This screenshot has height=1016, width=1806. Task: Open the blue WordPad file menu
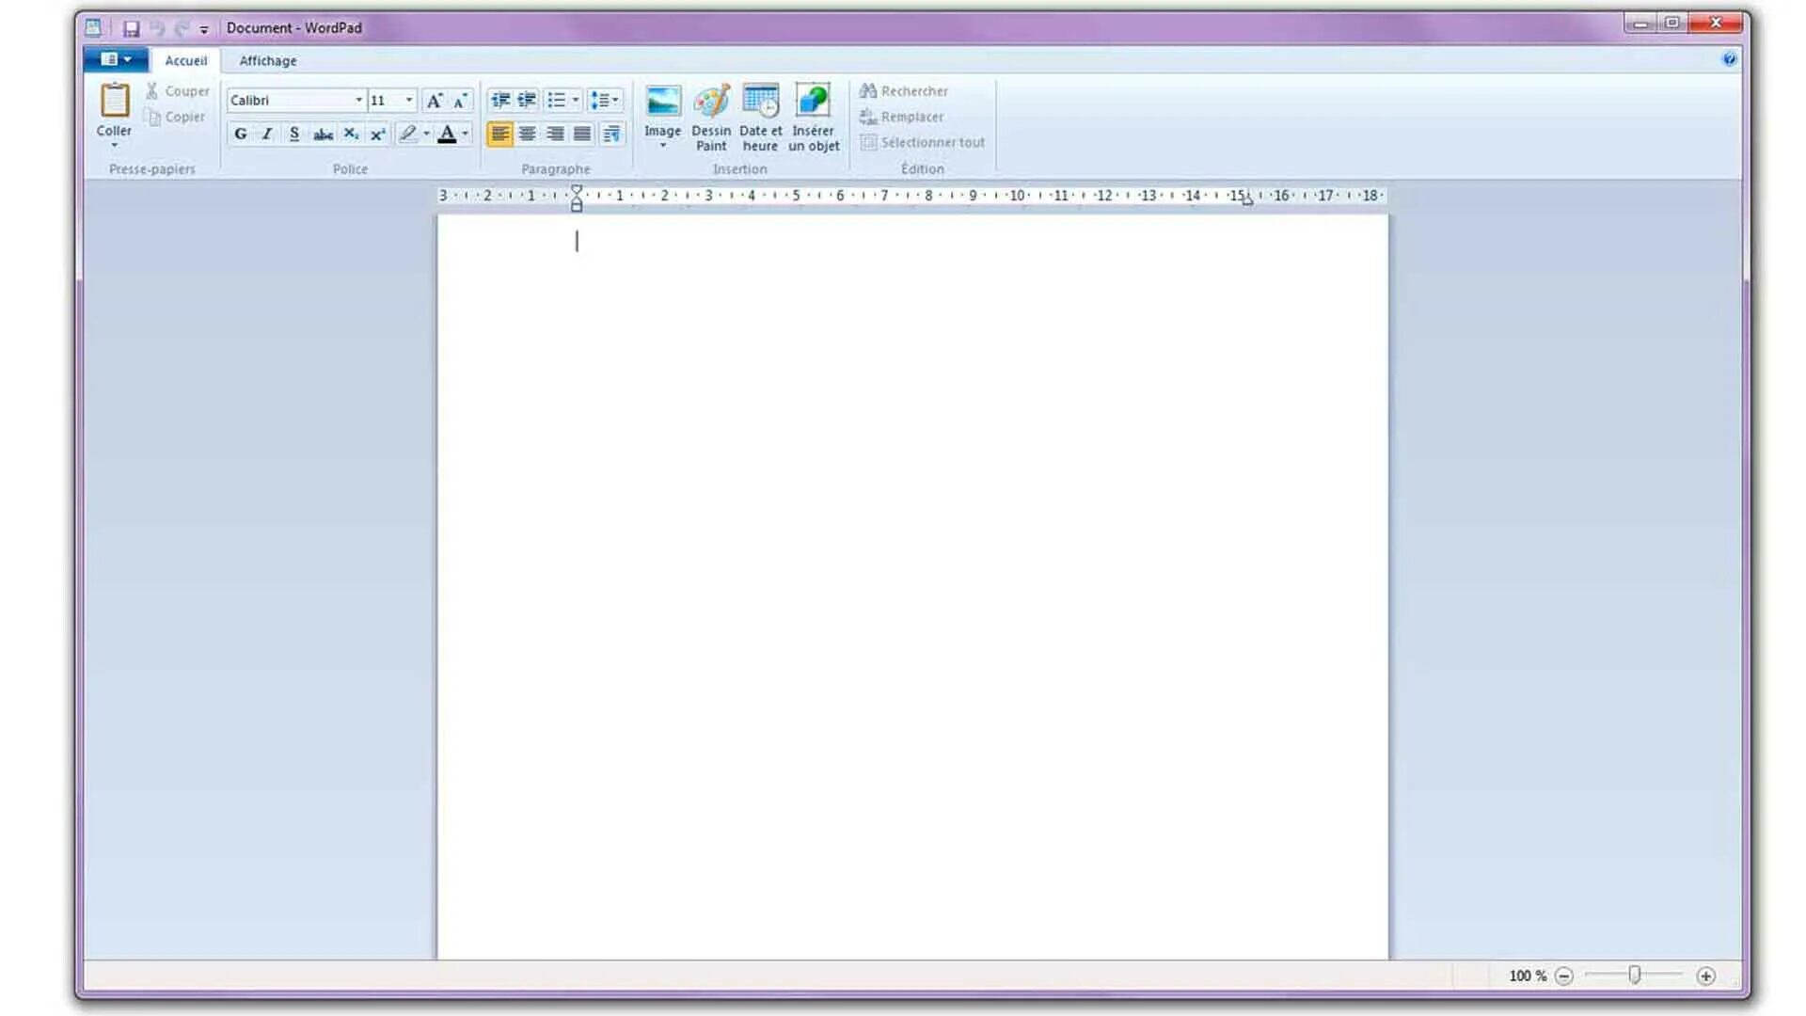coord(115,60)
